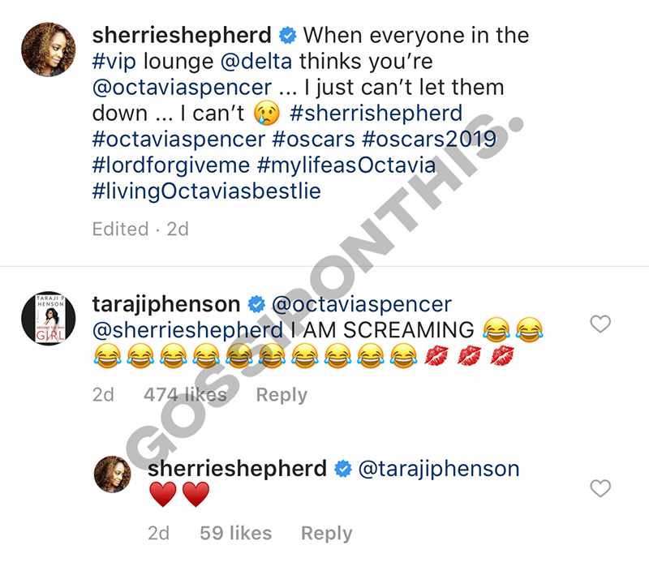Reply to tarajiphenson's comment
649x584 pixels.
point(282,395)
